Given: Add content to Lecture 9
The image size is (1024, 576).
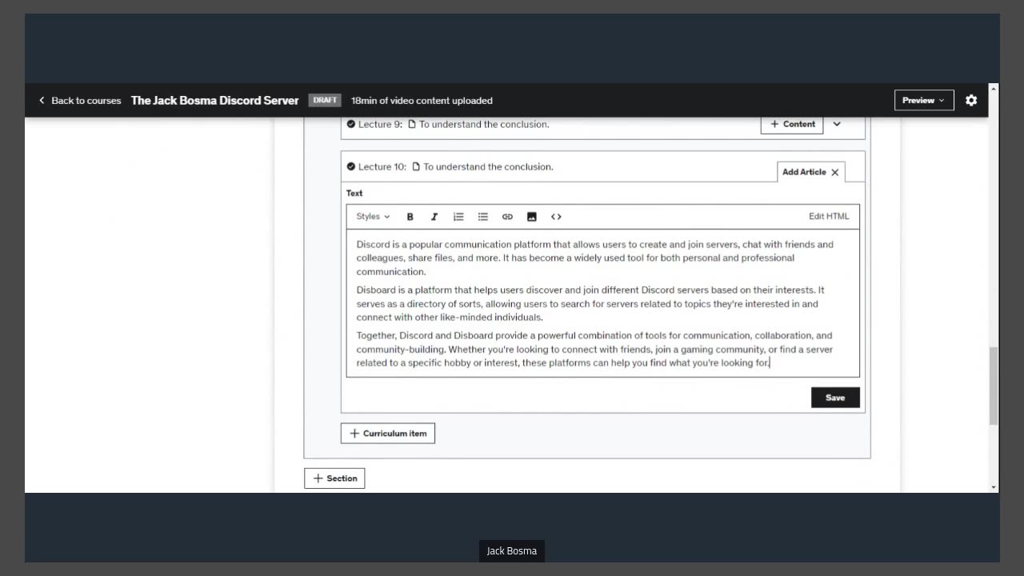Looking at the screenshot, I should [792, 124].
